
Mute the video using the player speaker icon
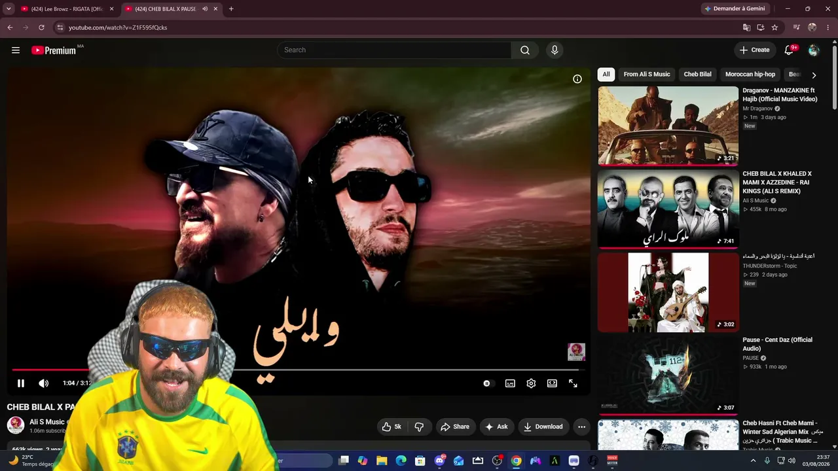(x=43, y=383)
